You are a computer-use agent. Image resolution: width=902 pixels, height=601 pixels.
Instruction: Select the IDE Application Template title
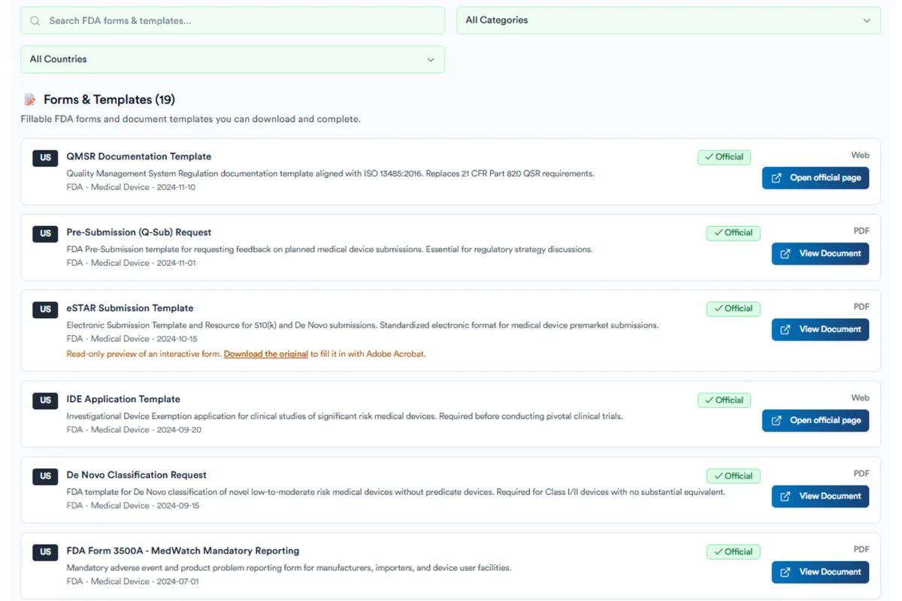[123, 400]
